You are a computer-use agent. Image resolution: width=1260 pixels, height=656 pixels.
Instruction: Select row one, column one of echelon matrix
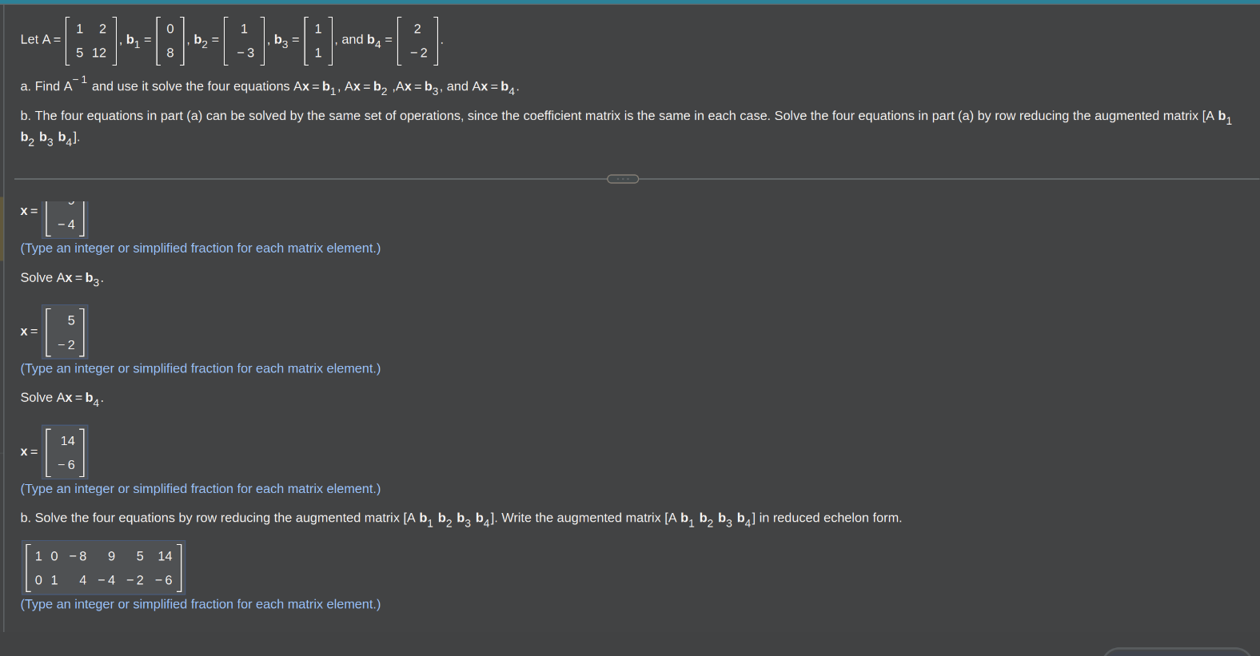(x=38, y=556)
